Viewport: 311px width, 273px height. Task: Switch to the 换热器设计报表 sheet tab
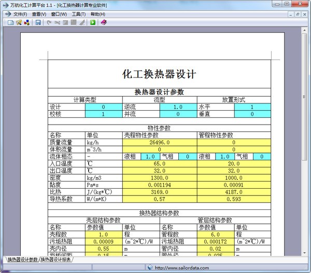[56, 260]
